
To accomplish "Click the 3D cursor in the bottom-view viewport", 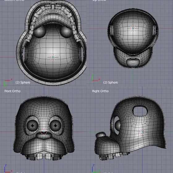I will click(53, 57).
